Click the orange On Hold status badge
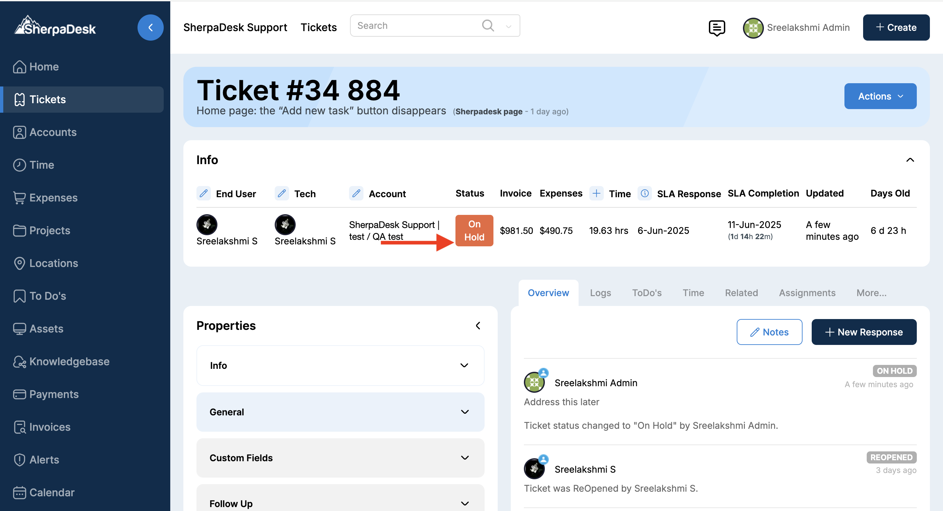 (x=474, y=230)
